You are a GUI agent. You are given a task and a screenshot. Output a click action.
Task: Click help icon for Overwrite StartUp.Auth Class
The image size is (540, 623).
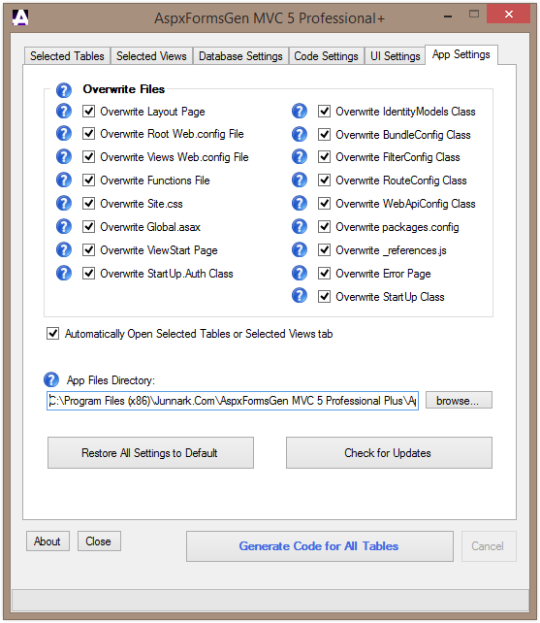pyautogui.click(x=64, y=273)
